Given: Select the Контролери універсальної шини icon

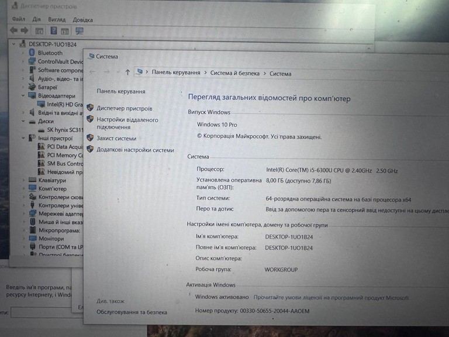Looking at the screenshot, I should pos(32,205).
